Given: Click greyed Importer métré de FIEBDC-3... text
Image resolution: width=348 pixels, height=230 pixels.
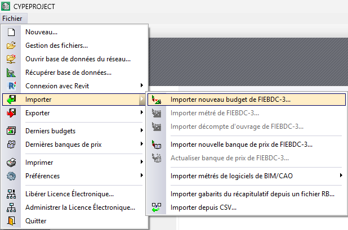Looking at the screenshot, I should point(215,113).
